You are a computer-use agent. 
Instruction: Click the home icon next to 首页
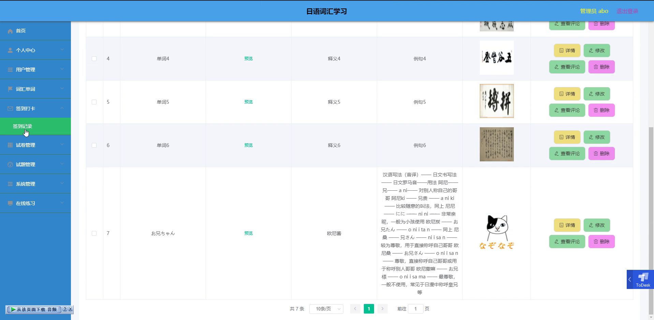[x=10, y=31]
